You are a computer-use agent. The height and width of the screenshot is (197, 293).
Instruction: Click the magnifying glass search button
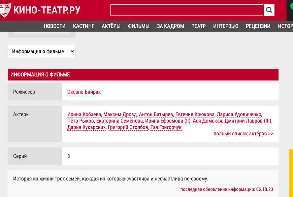click(x=269, y=10)
